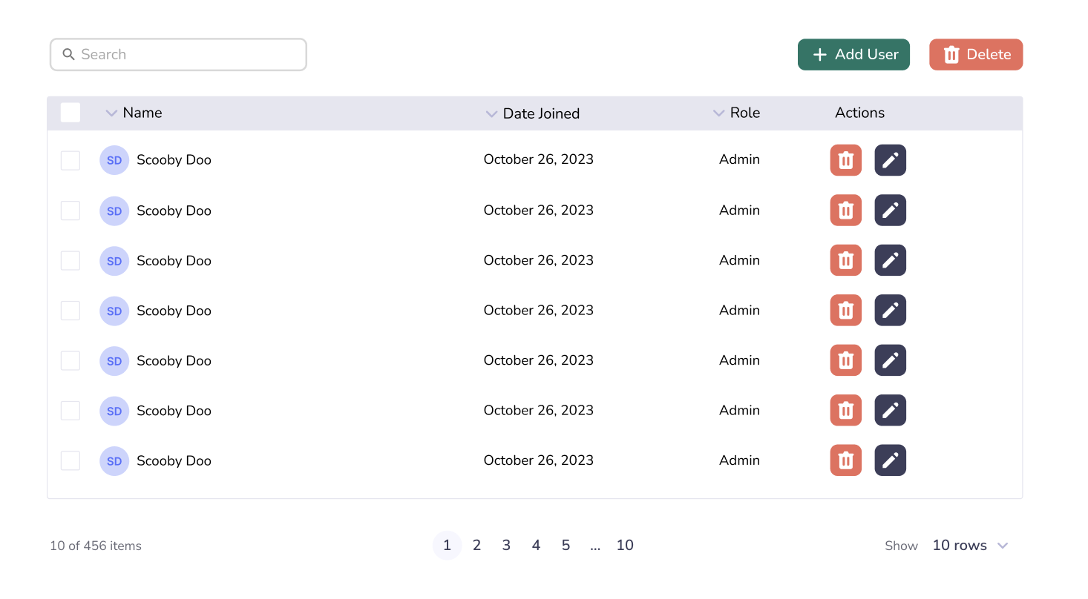Click the green Add User button

(x=853, y=55)
